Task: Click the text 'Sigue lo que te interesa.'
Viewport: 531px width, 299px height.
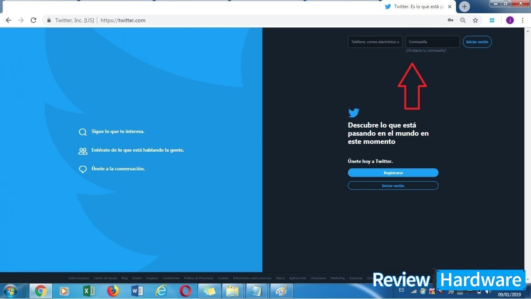Action: 118,131
